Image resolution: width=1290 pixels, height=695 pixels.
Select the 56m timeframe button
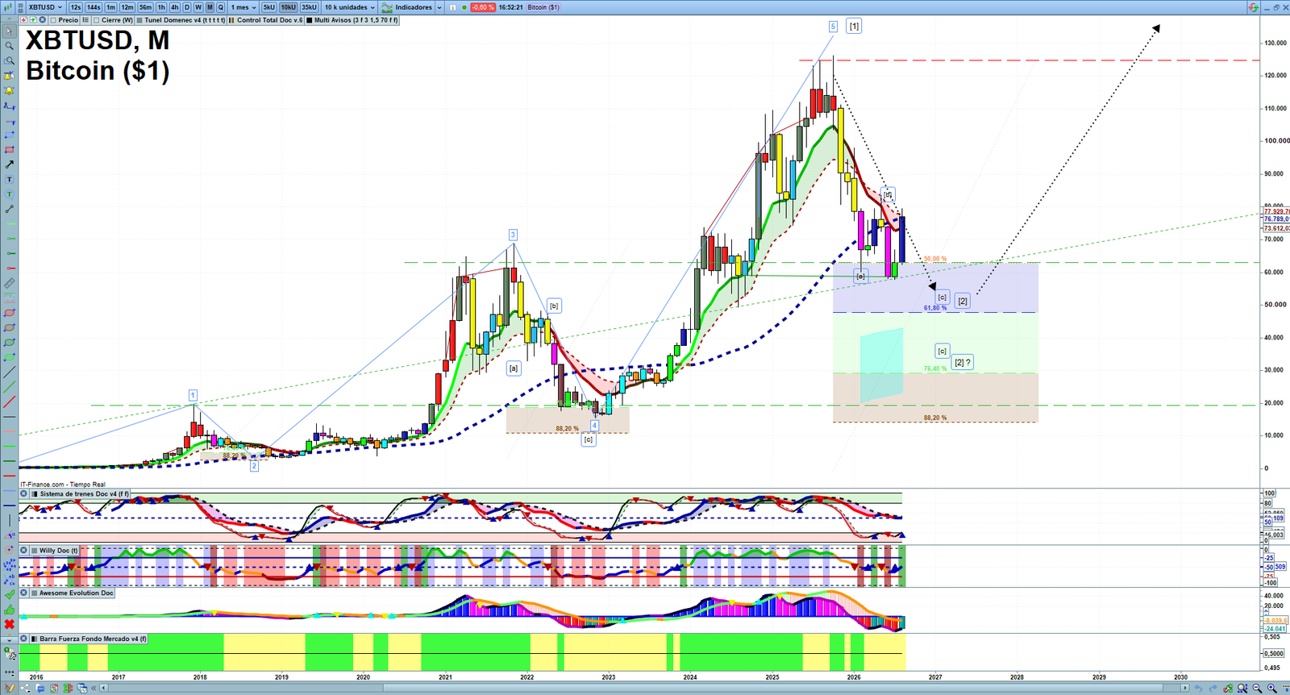[x=145, y=7]
